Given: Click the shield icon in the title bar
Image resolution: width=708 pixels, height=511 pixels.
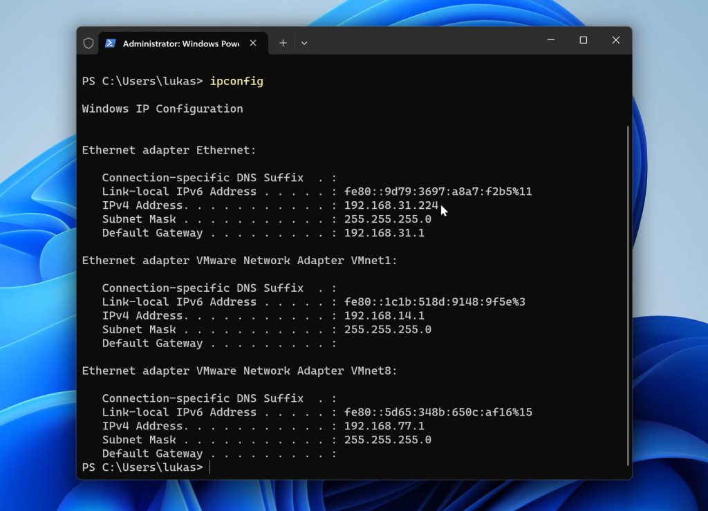Looking at the screenshot, I should pos(88,42).
